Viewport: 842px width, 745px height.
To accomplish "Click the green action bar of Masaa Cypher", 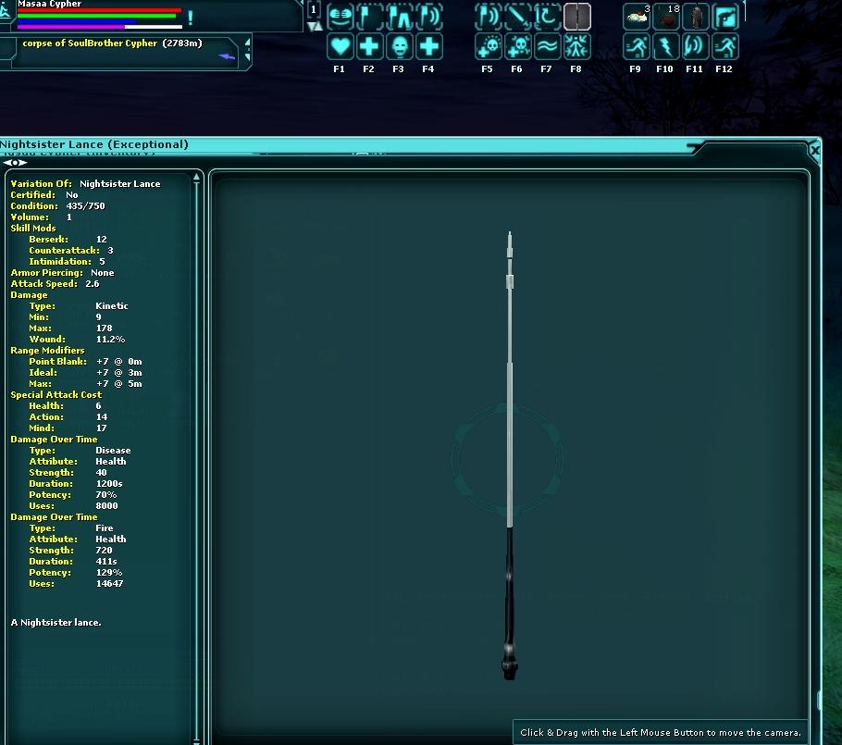I will click(x=96, y=16).
